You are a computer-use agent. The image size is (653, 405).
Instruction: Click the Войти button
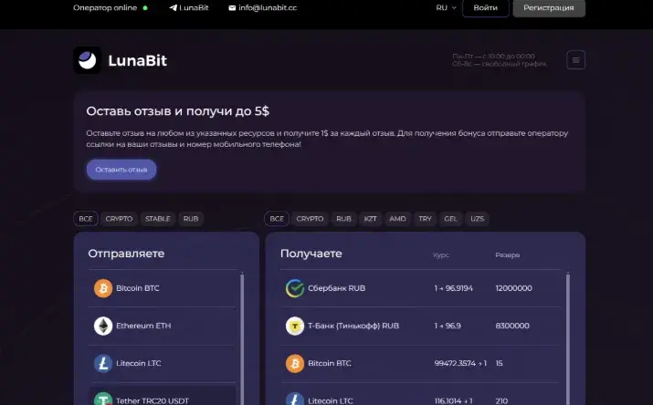(486, 8)
